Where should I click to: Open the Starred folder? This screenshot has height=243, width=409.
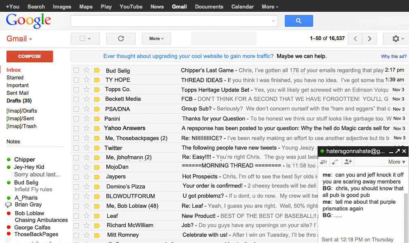(x=15, y=77)
